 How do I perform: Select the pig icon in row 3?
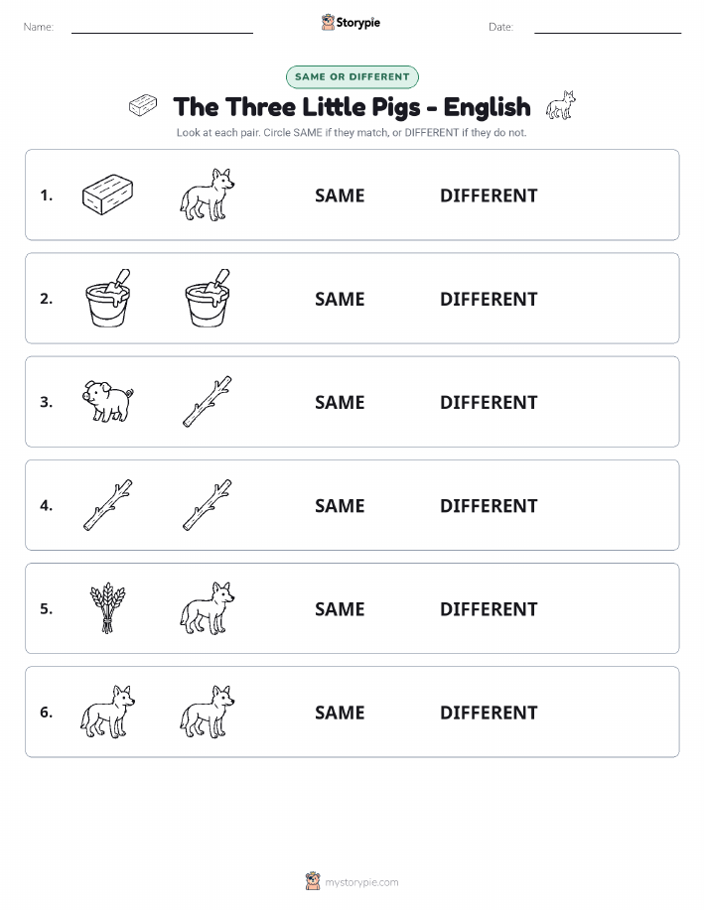tap(107, 401)
